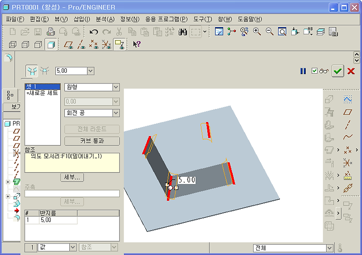Screen dimensions: 362x255
Task: Click the coordinate system tool on right toolbar
Action: tap(347, 163)
